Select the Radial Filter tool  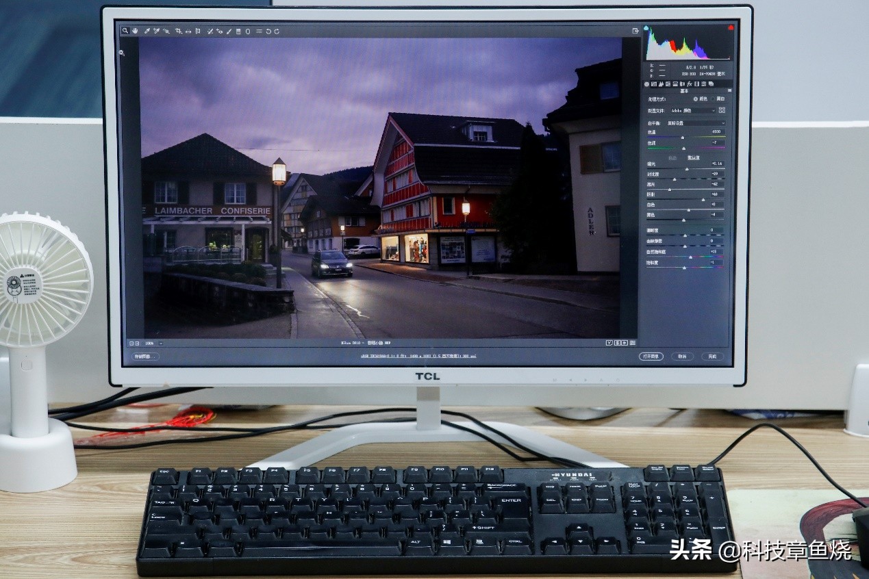(x=248, y=31)
